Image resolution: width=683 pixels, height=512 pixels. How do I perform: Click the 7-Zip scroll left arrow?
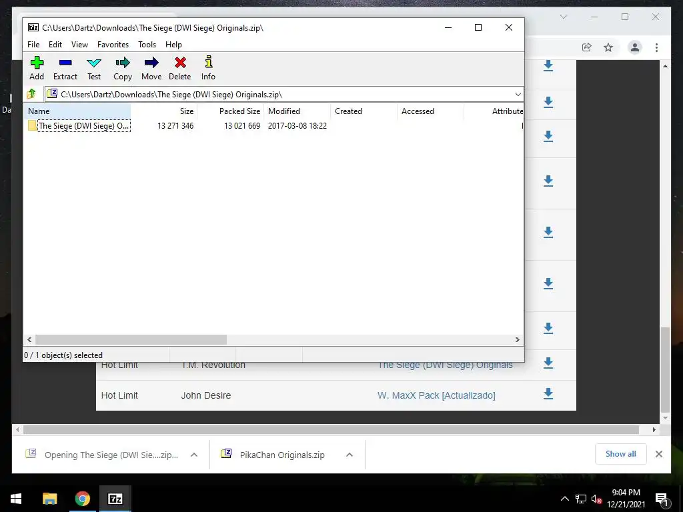(x=29, y=339)
